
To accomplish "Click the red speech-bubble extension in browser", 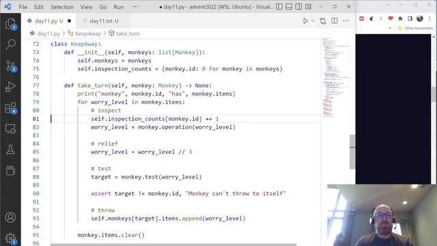I will click(x=391, y=18).
